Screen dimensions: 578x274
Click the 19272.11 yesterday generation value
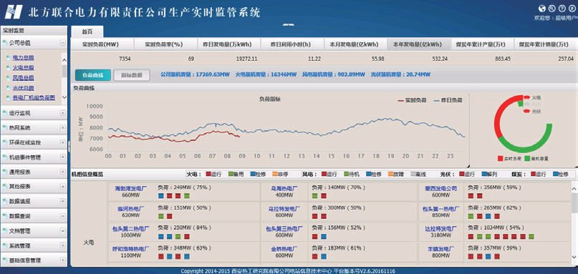pyautogui.click(x=246, y=59)
